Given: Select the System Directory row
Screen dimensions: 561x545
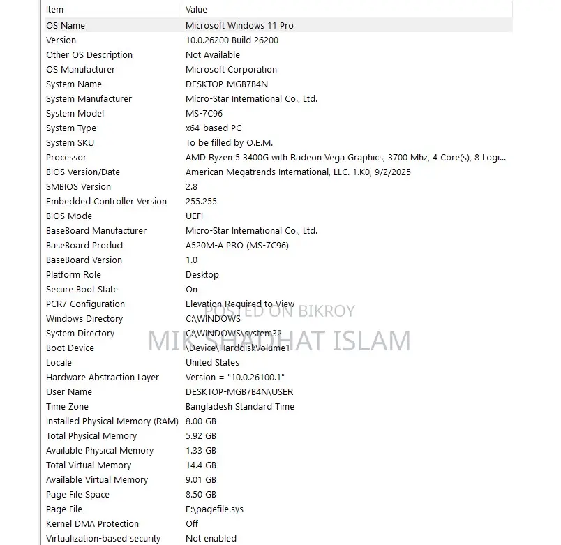Looking at the screenshot, I should coord(278,334).
